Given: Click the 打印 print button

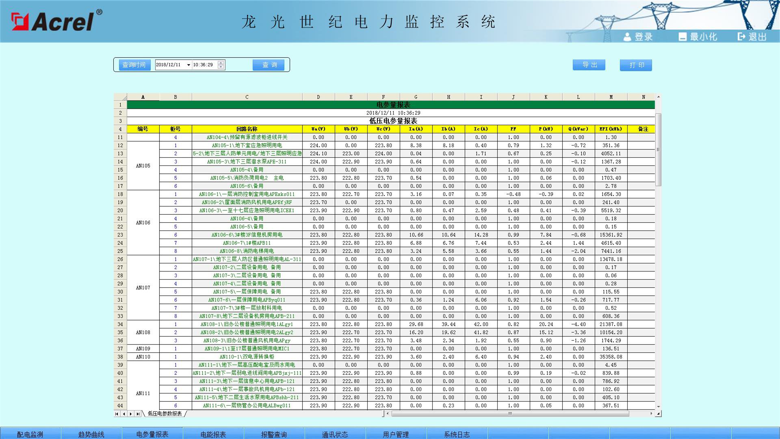Looking at the screenshot, I should [x=636, y=65].
